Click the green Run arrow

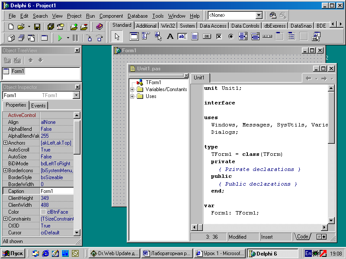[60, 38]
